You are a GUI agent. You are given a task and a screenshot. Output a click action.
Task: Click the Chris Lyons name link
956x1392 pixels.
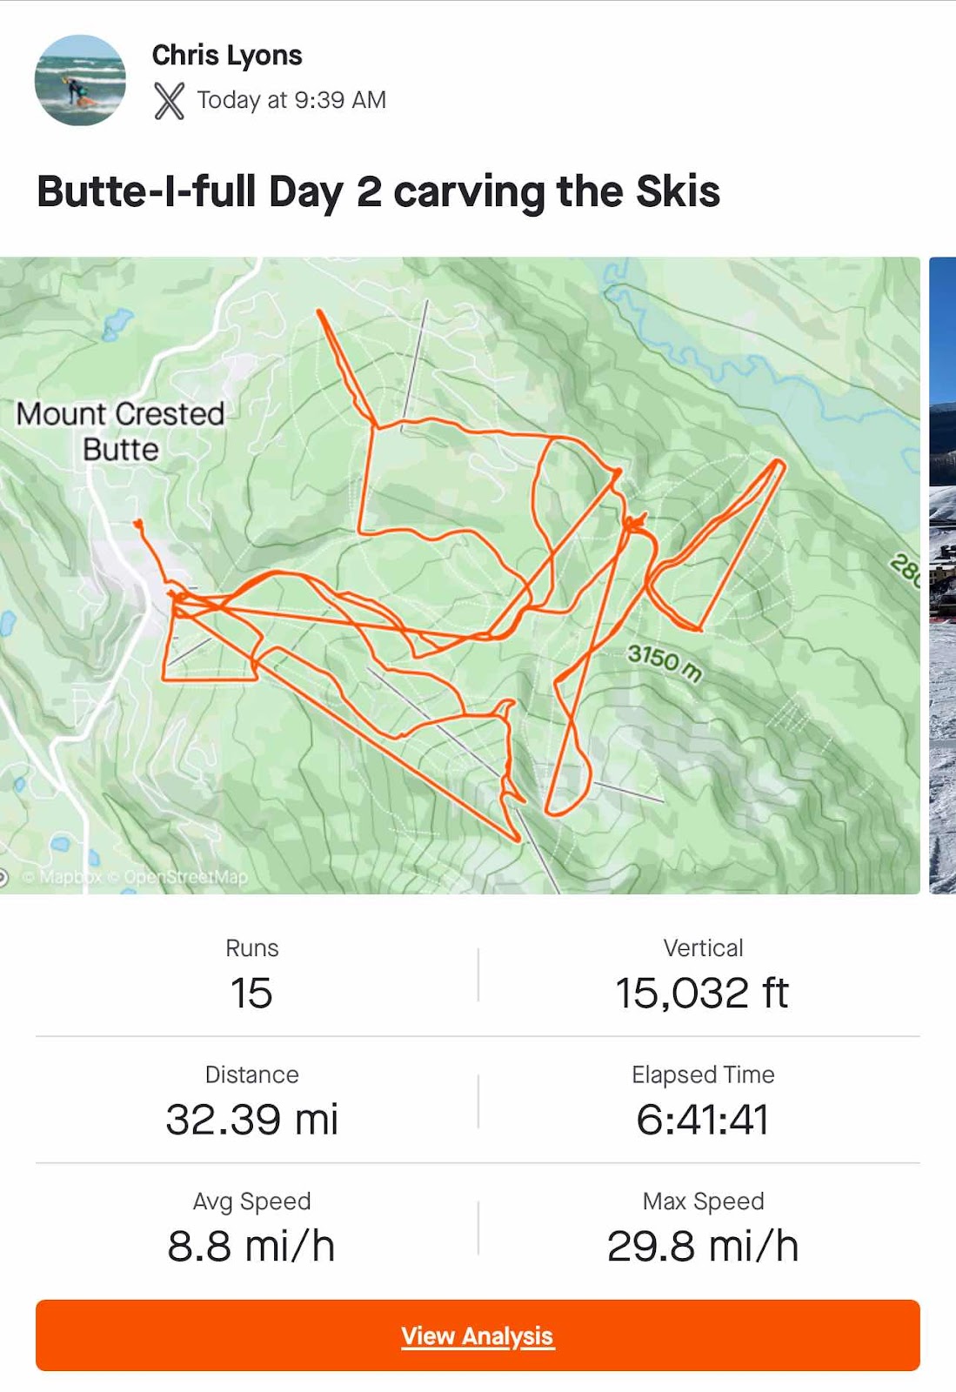227,55
